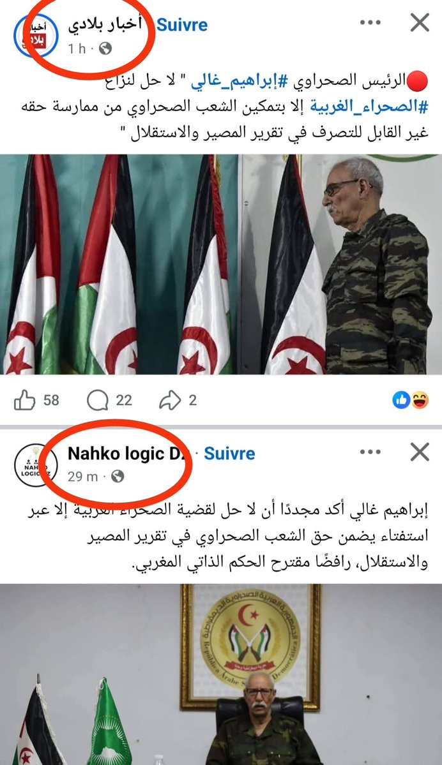Follow Nahko logic DZ via Suivre
This screenshot has height=765, width=442.
(x=229, y=453)
